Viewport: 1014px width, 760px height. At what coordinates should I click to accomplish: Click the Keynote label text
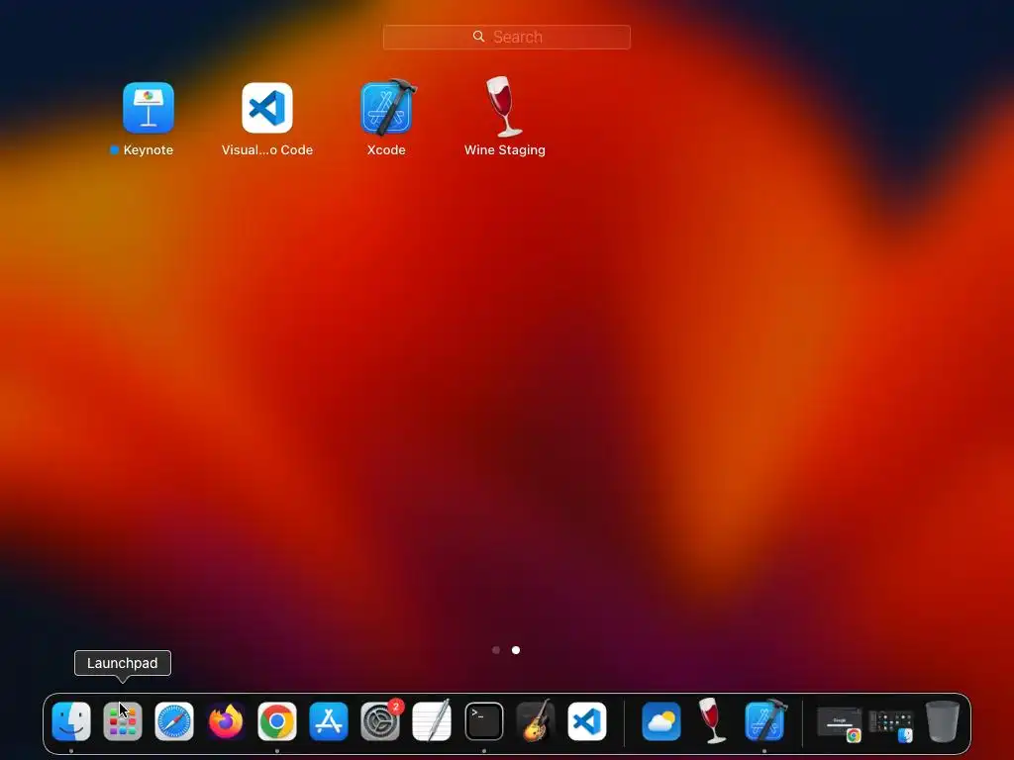(149, 150)
